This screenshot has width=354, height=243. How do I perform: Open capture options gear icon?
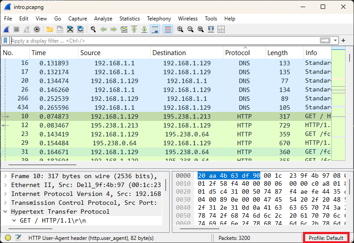tap(37, 29)
